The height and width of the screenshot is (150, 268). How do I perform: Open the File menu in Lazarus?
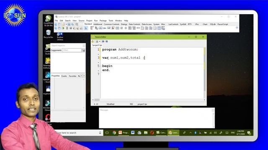[56, 20]
